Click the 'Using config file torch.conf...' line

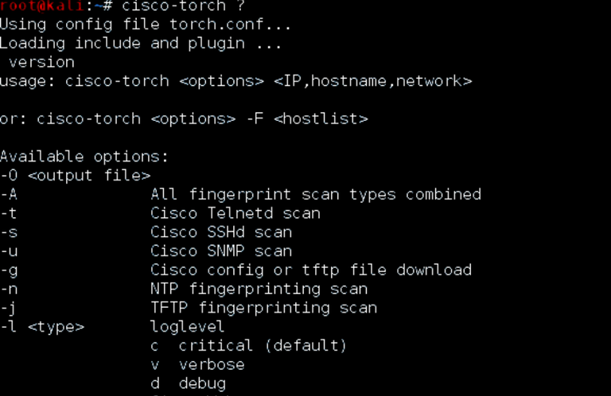coord(146,24)
